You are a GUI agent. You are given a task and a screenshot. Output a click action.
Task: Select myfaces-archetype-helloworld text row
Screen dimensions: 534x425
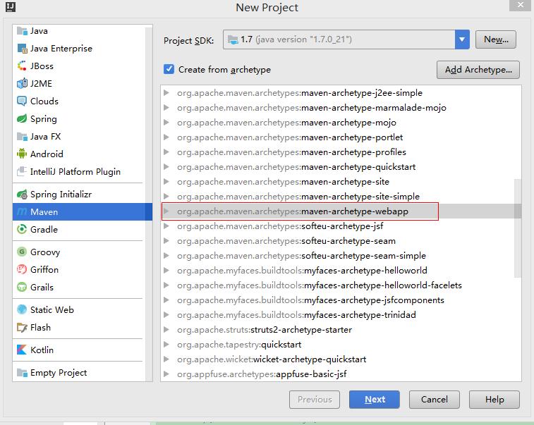(x=302, y=271)
